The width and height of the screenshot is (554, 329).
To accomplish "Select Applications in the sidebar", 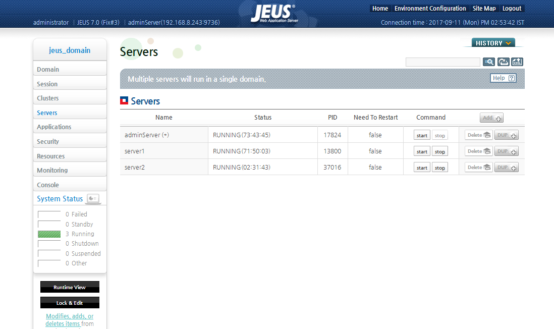I will (70, 127).
